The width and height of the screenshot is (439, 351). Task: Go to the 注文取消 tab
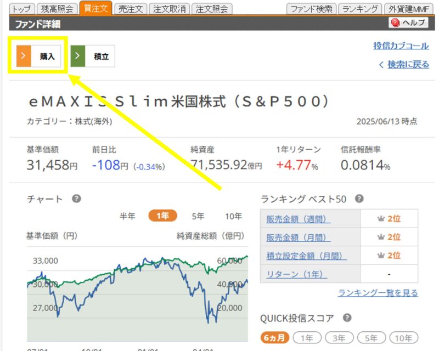pos(170,9)
